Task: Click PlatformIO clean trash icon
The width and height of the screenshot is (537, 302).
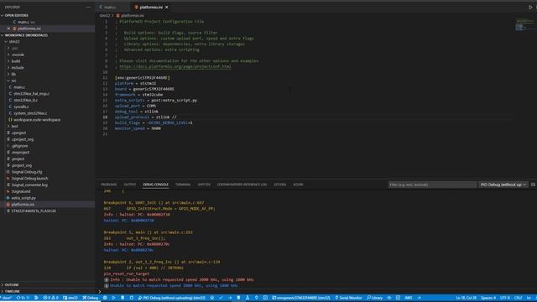Action: click(238, 298)
